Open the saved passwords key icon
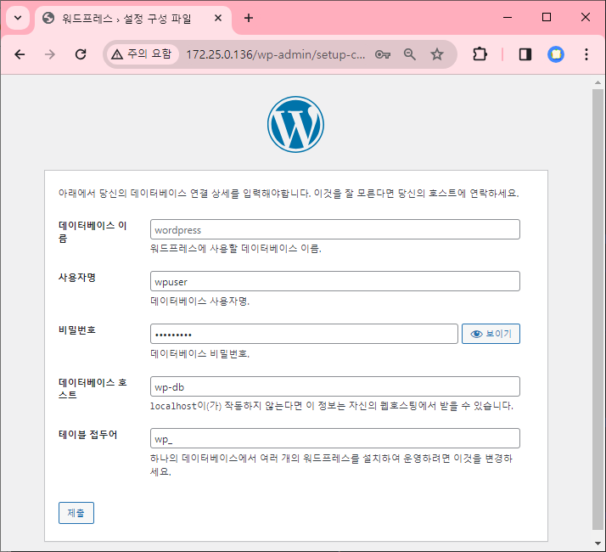The image size is (606, 552). [383, 54]
